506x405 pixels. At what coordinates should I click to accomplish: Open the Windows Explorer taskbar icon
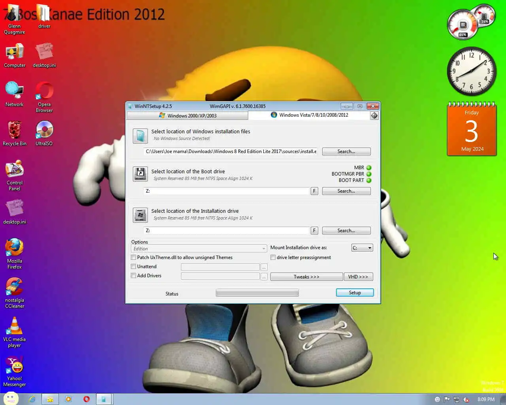tap(50, 399)
